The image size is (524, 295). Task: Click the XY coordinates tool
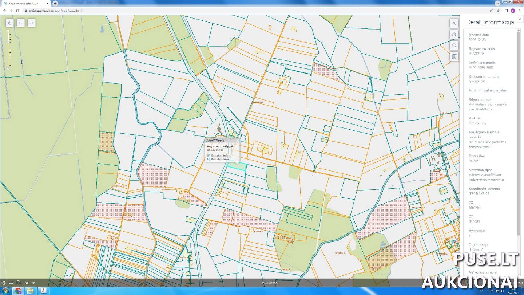coord(26,283)
